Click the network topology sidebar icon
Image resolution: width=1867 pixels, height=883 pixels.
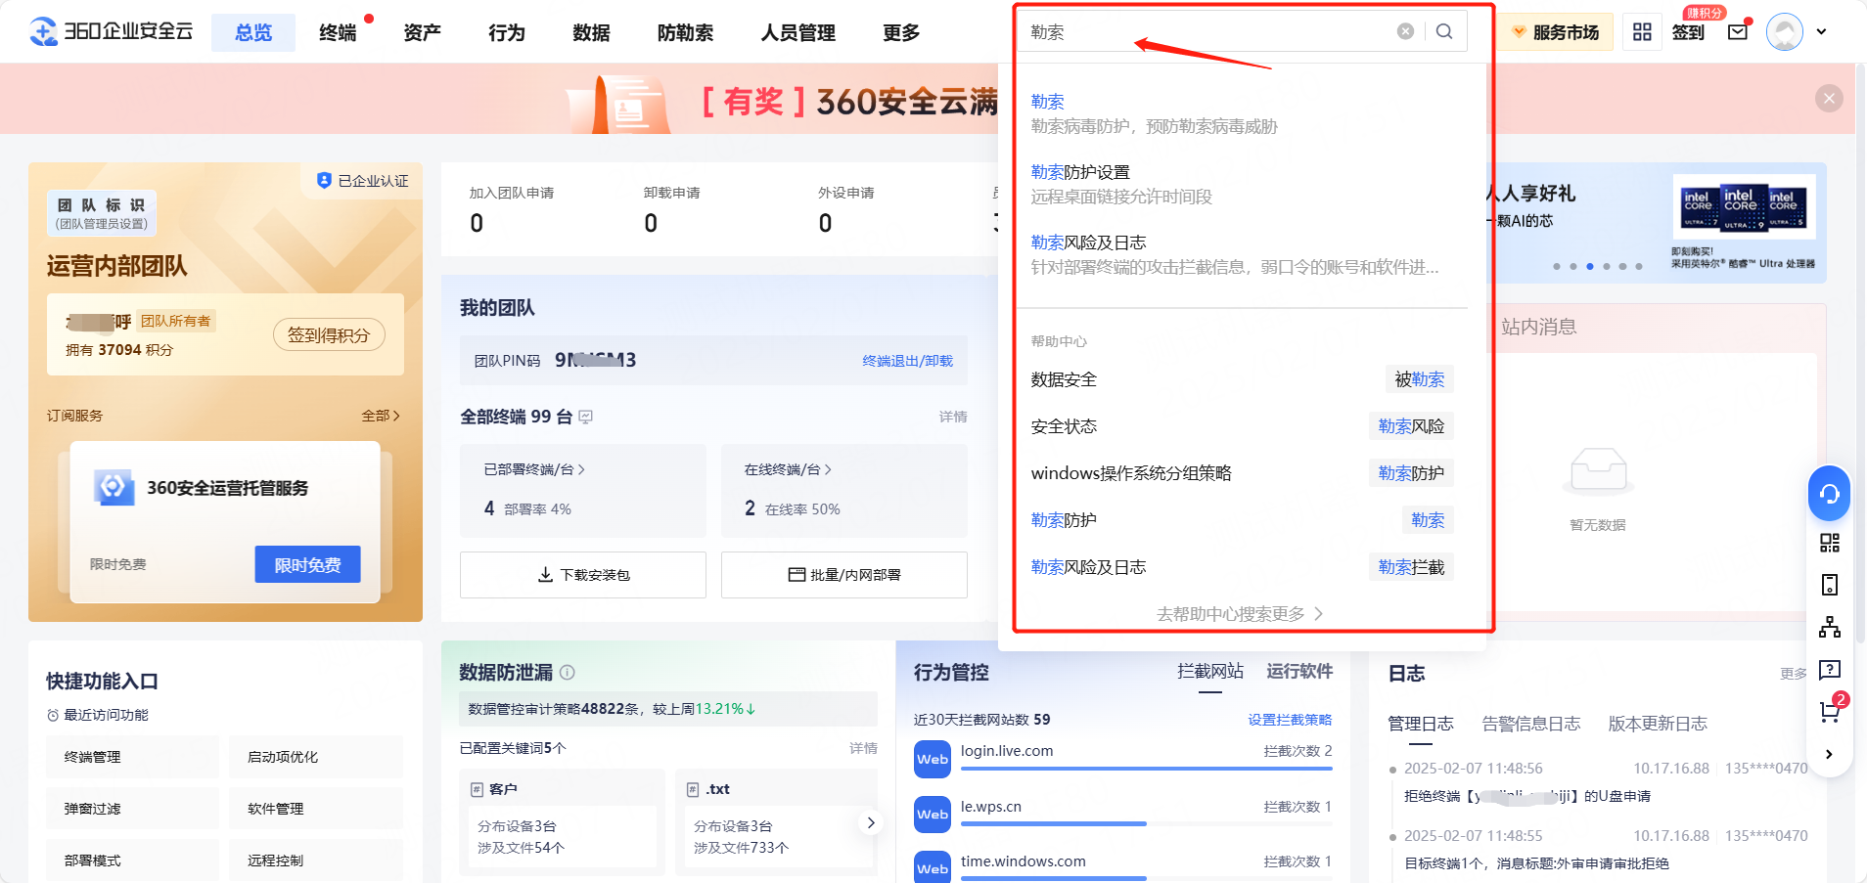click(1829, 627)
